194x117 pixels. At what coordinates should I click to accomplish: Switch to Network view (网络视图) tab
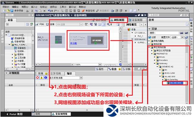pos(117,20)
